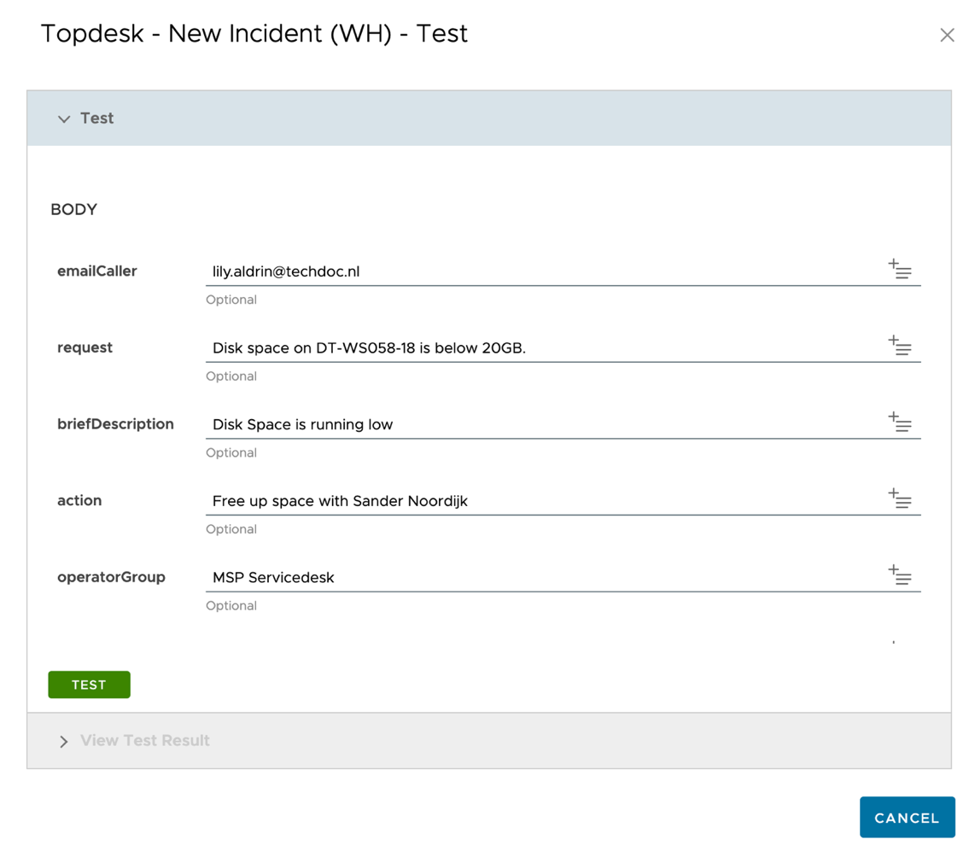Open the variable picker for emailCaller field

pyautogui.click(x=901, y=270)
